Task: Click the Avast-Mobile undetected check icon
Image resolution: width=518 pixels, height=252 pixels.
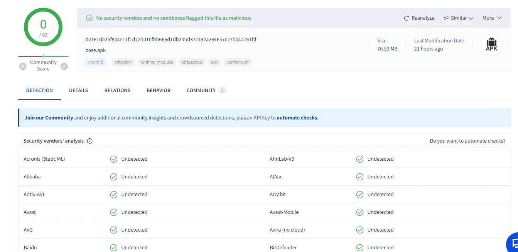Action: pos(360,212)
